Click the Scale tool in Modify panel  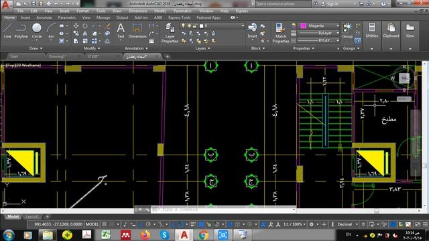click(x=85, y=41)
